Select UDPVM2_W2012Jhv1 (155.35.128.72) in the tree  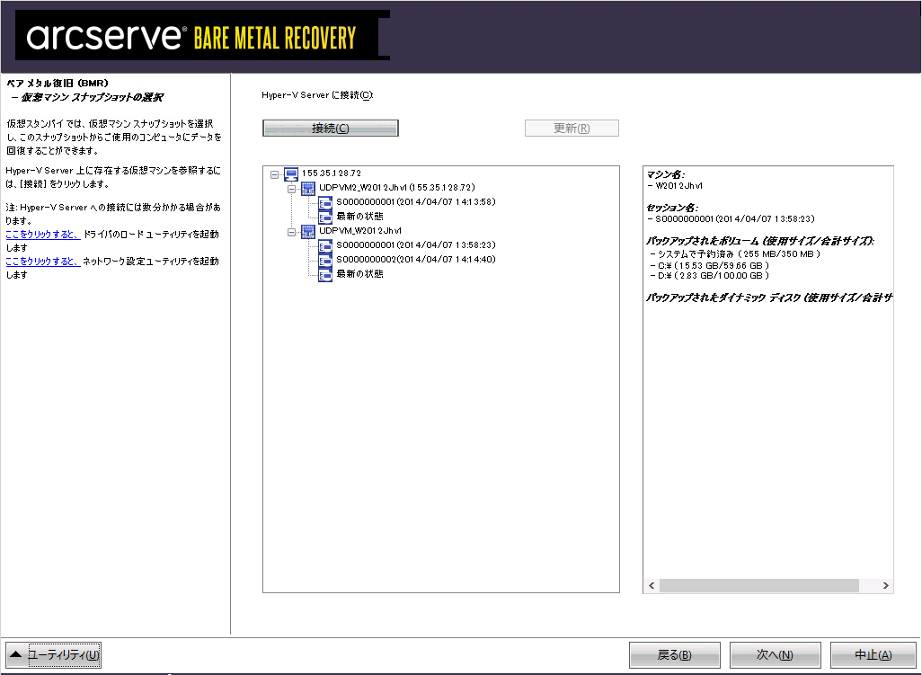[397, 188]
